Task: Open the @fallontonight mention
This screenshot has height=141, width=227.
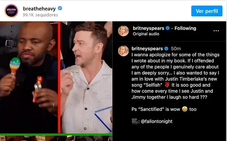Action: 157,121
